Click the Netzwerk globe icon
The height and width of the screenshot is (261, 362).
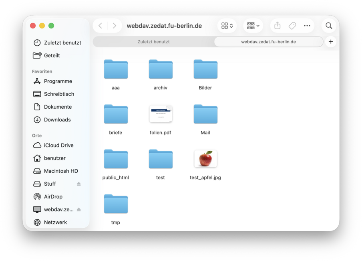[x=38, y=222]
